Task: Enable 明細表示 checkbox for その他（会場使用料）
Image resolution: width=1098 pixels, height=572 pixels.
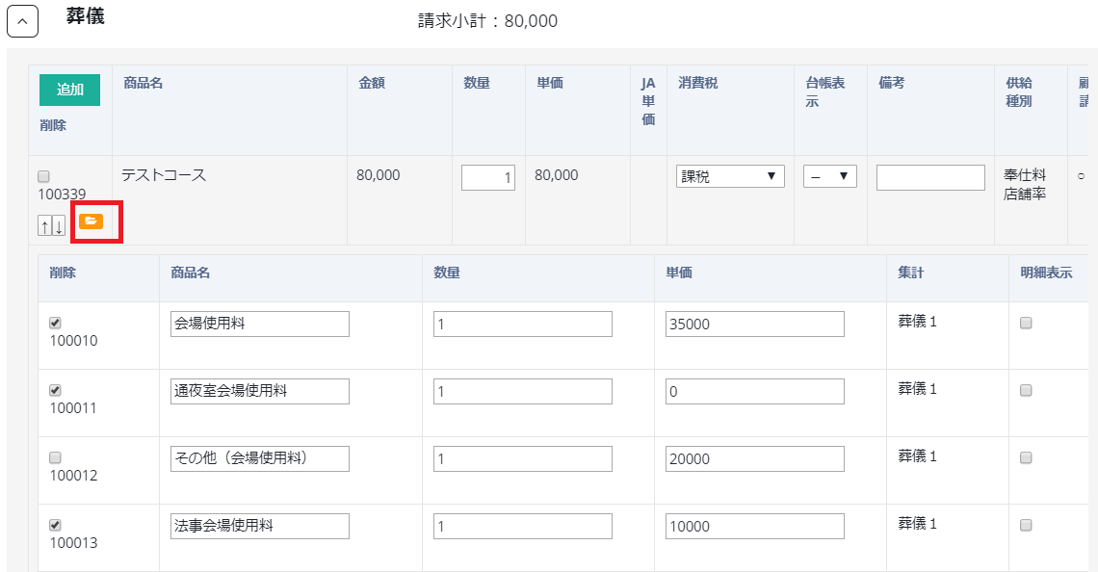Action: coord(1026,457)
